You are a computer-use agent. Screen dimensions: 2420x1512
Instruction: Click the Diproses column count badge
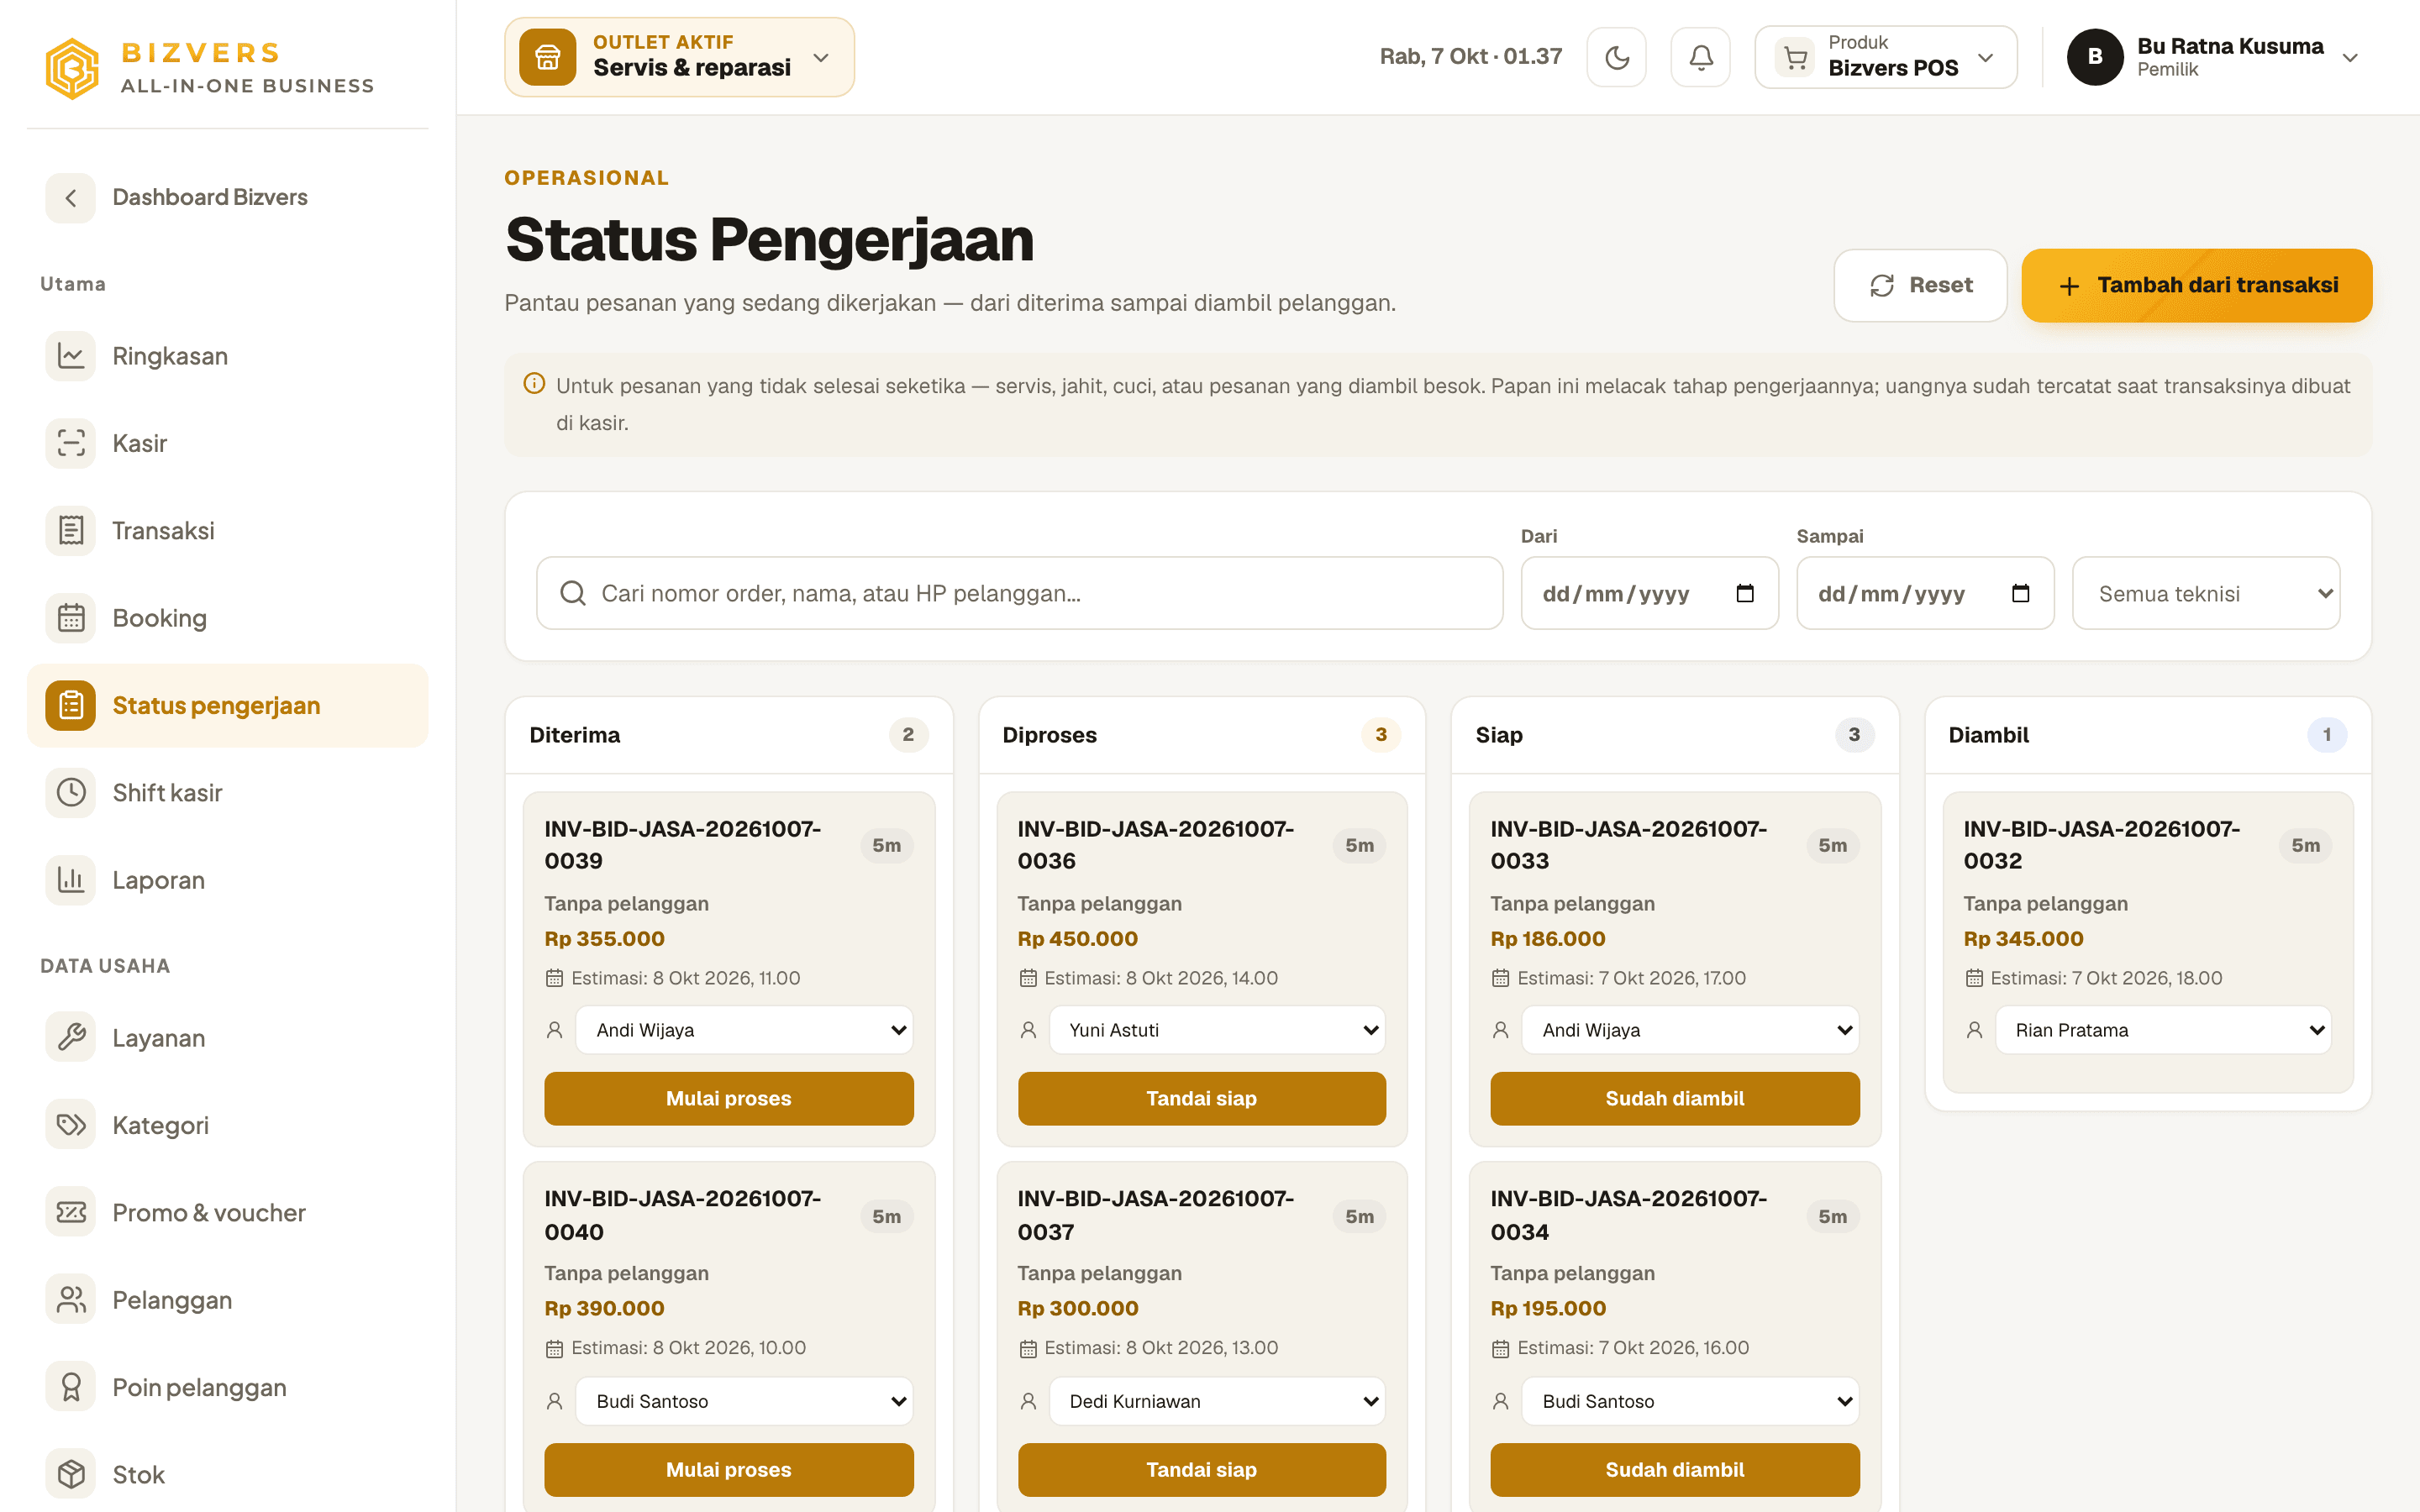[x=1380, y=735]
